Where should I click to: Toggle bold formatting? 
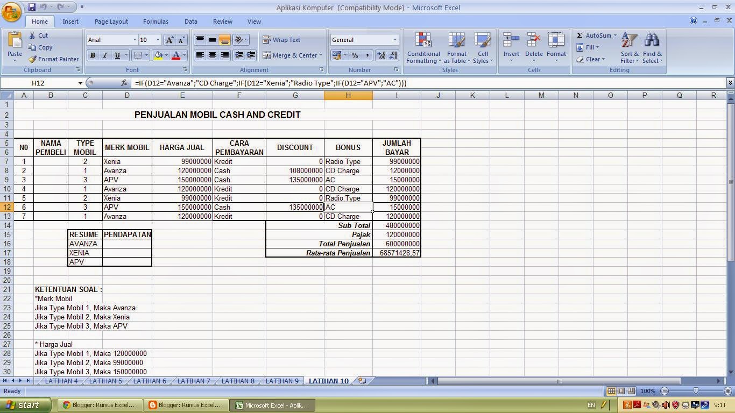(92, 55)
